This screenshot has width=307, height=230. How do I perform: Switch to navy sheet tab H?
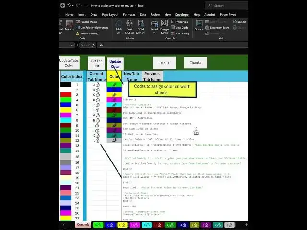183,225
